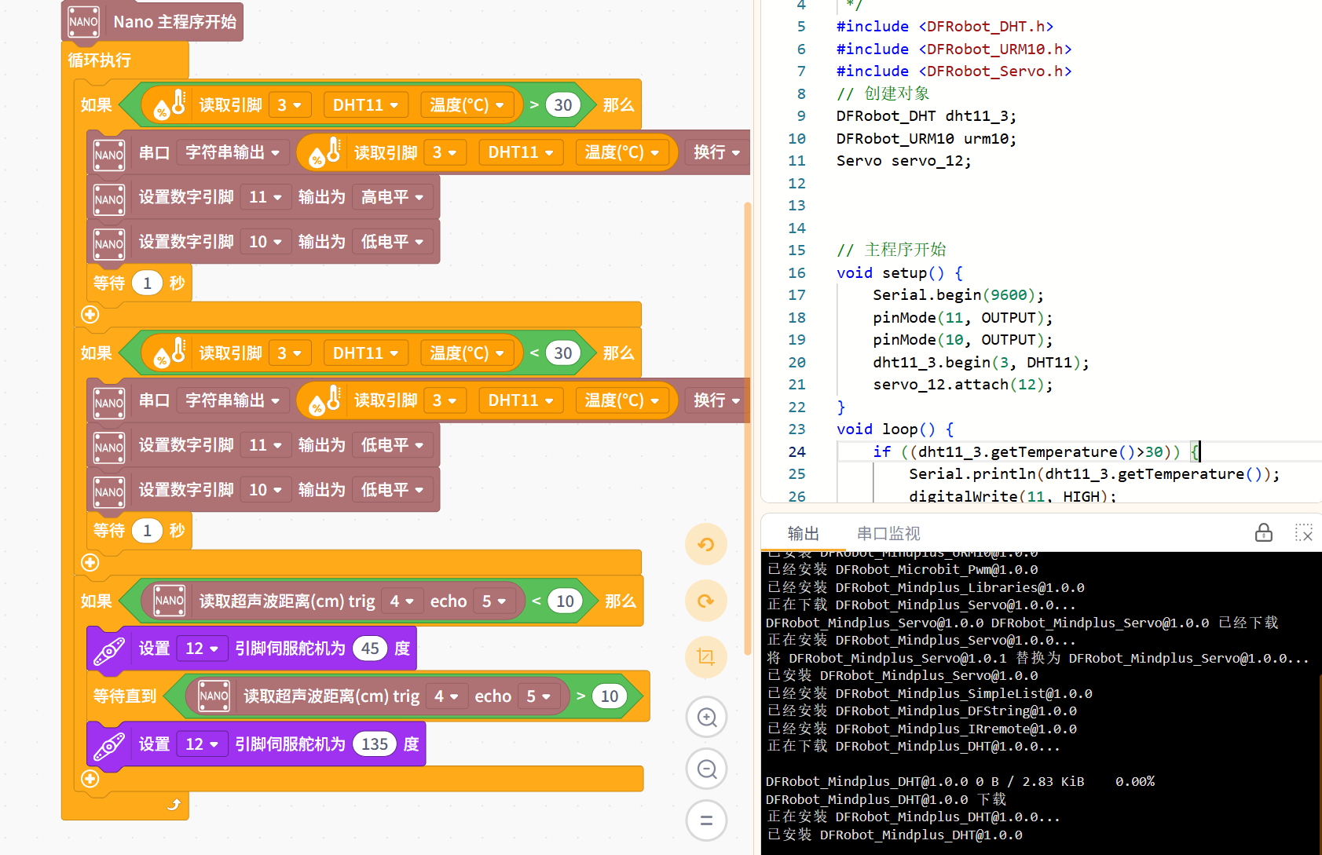Click the redo arrow button on workspace
Image resolution: width=1322 pixels, height=855 pixels.
[x=705, y=601]
